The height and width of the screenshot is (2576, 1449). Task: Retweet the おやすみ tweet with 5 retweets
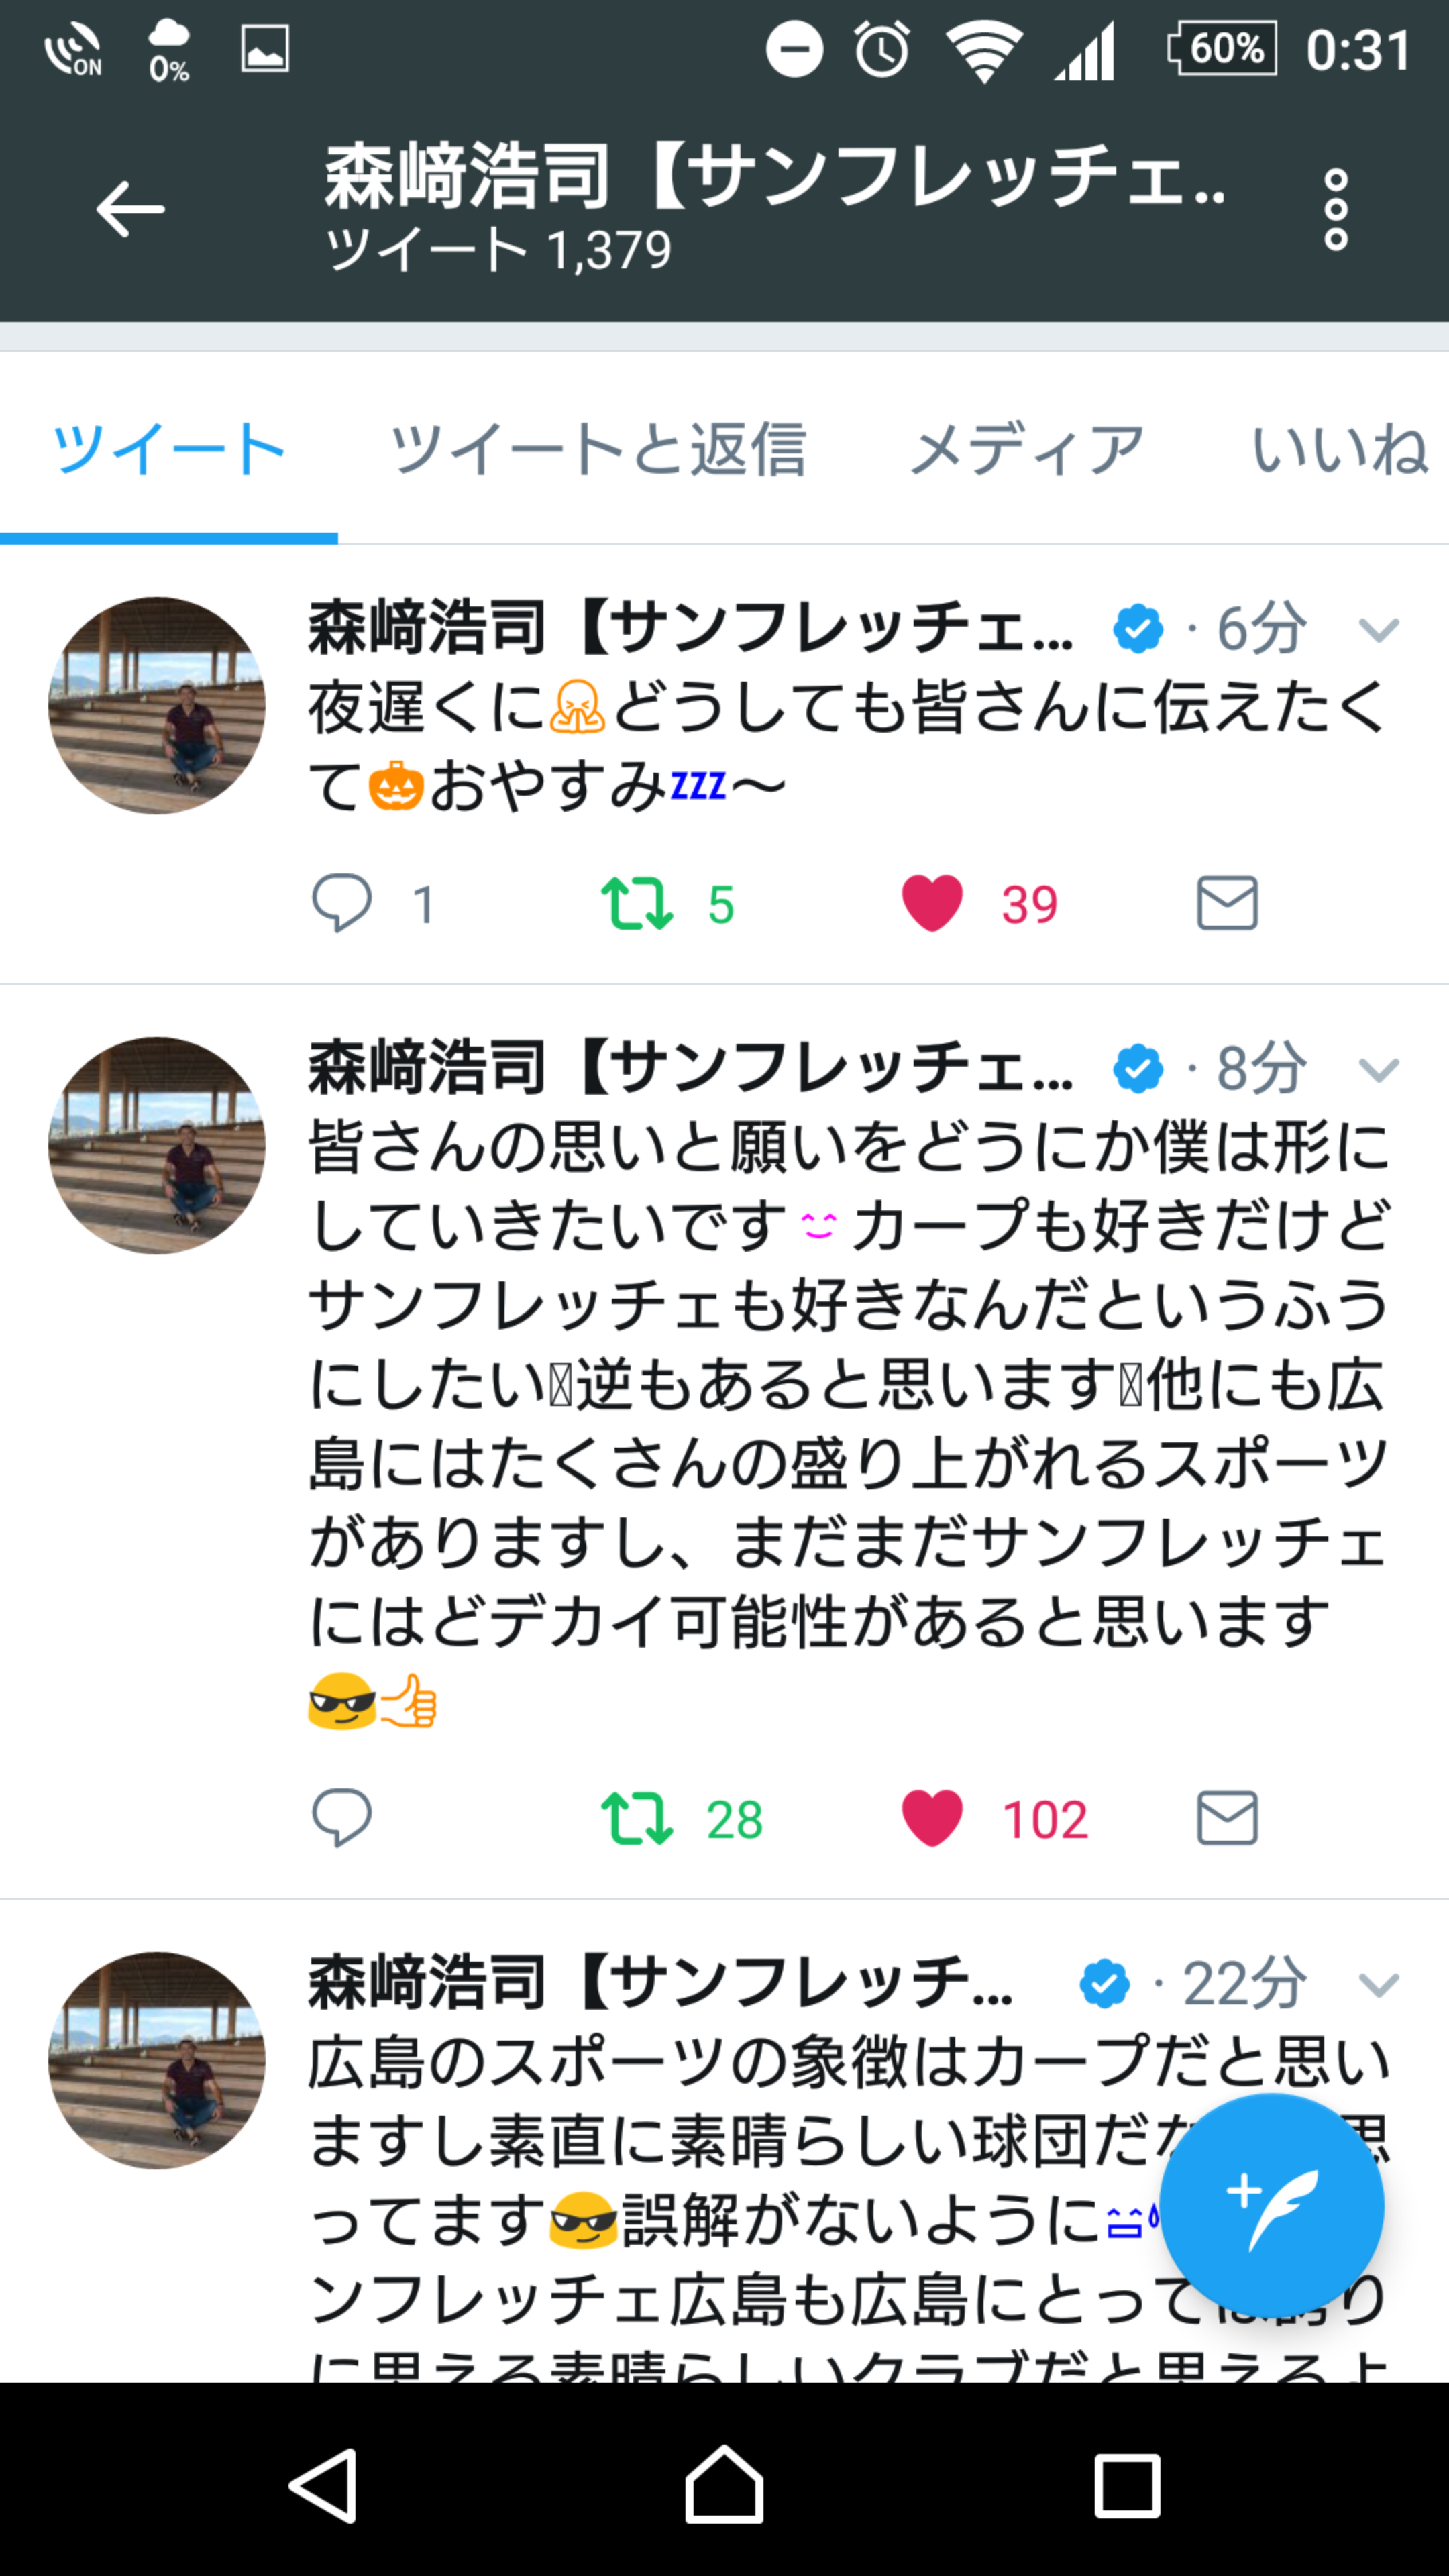(x=636, y=903)
